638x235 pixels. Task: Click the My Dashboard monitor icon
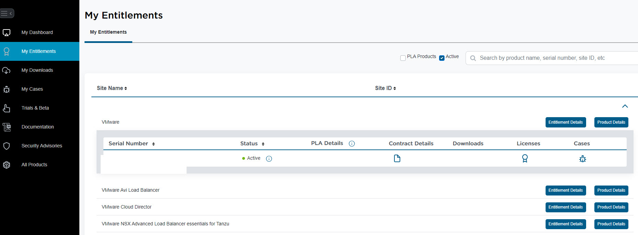click(x=7, y=33)
